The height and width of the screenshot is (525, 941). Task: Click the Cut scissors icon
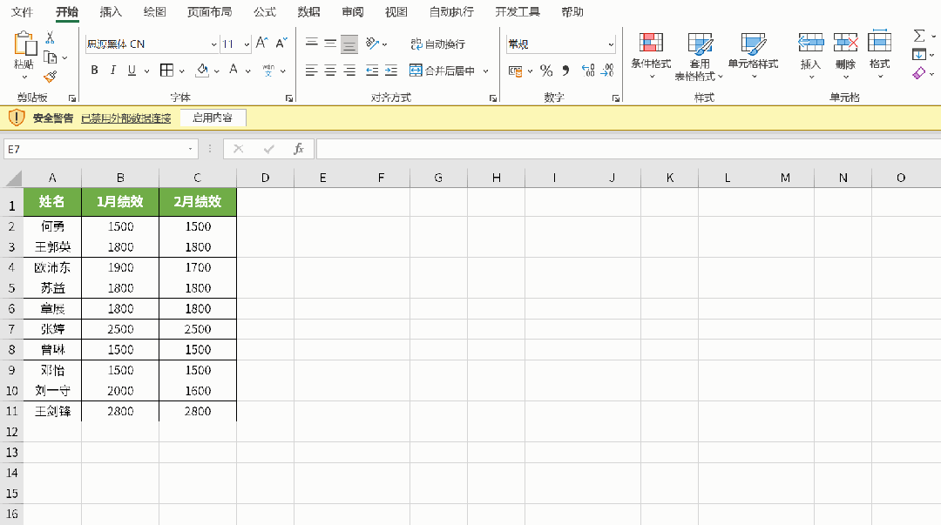pyautogui.click(x=51, y=37)
